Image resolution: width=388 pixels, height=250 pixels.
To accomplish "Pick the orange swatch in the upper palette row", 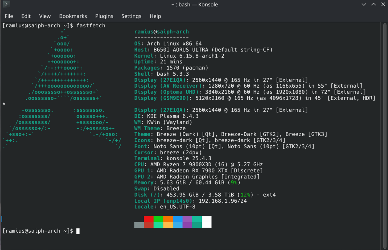I will (x=168, y=219).
